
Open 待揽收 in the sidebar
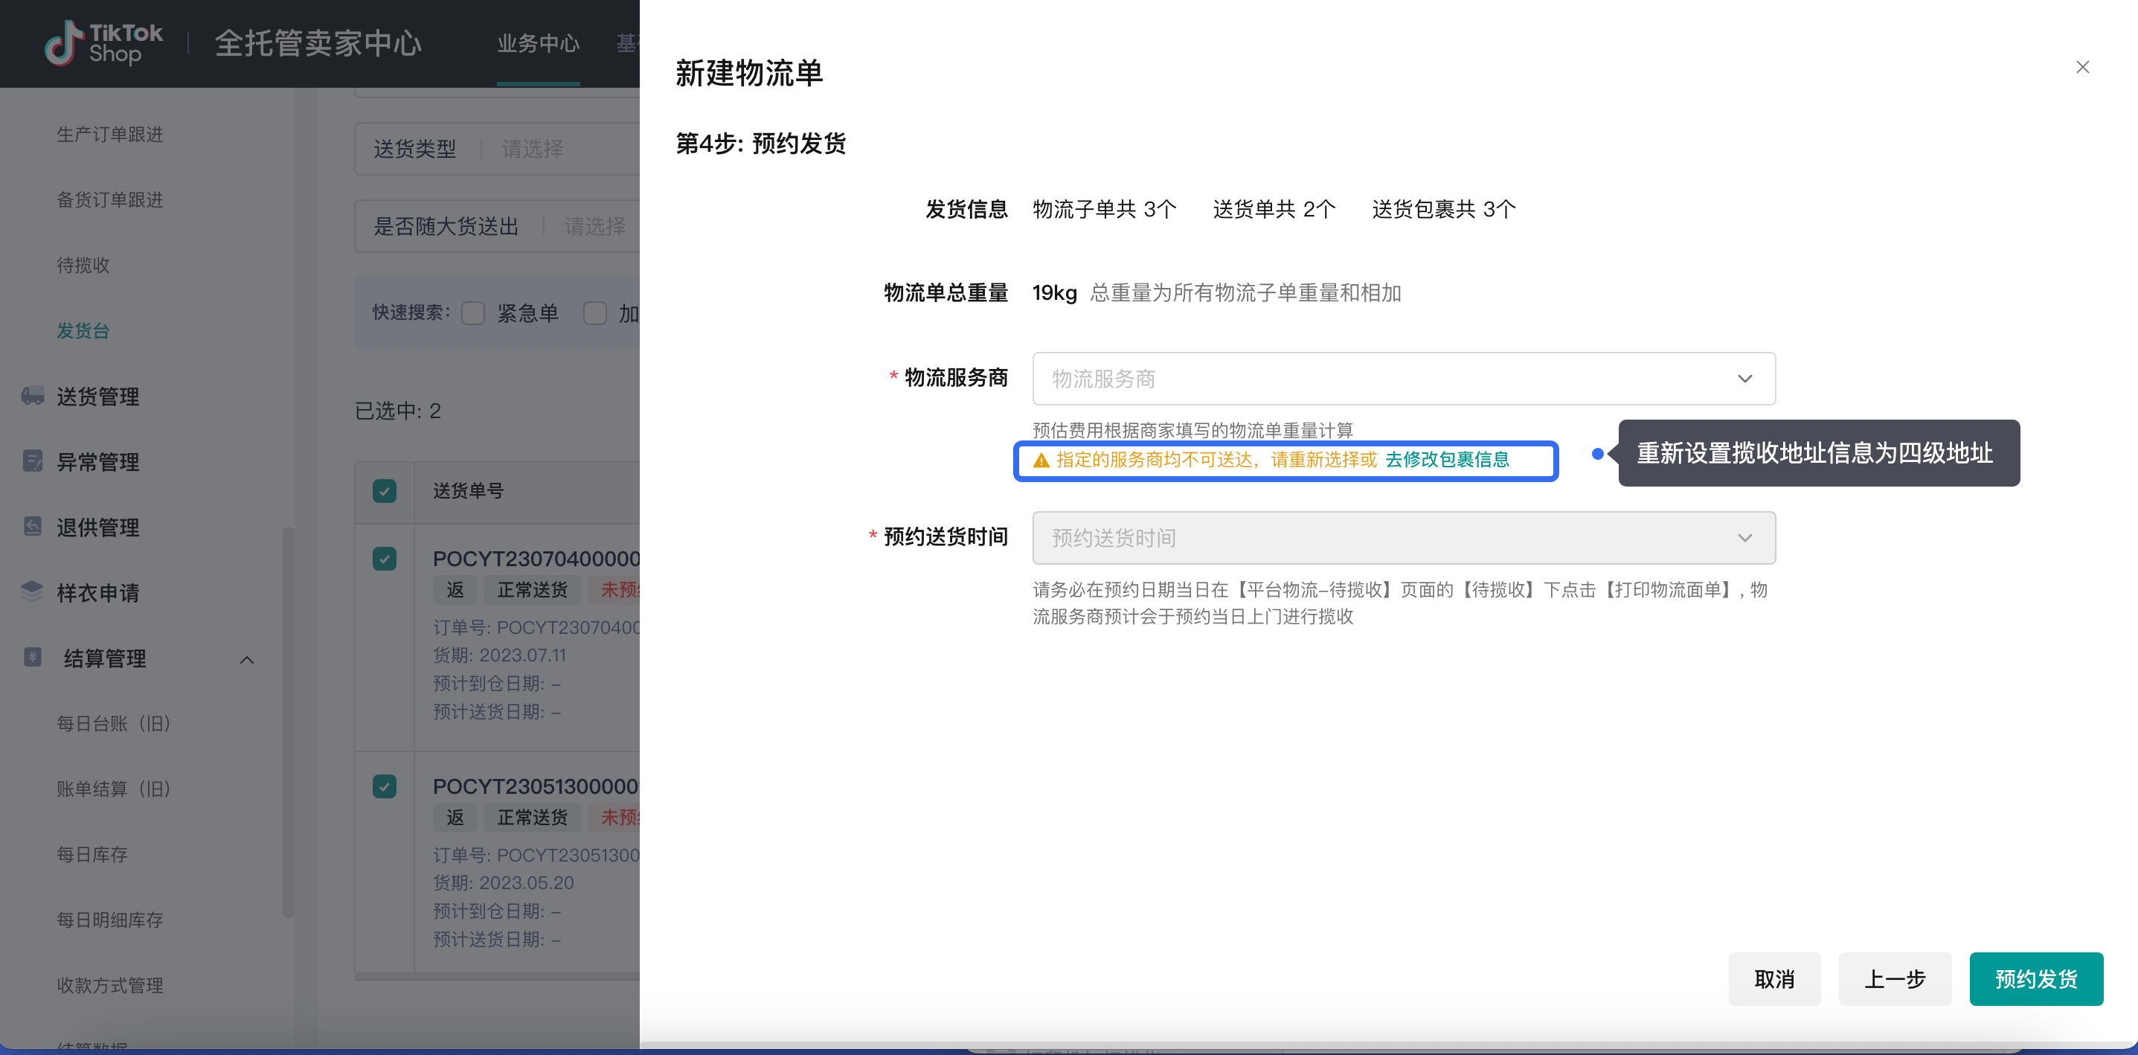[83, 265]
